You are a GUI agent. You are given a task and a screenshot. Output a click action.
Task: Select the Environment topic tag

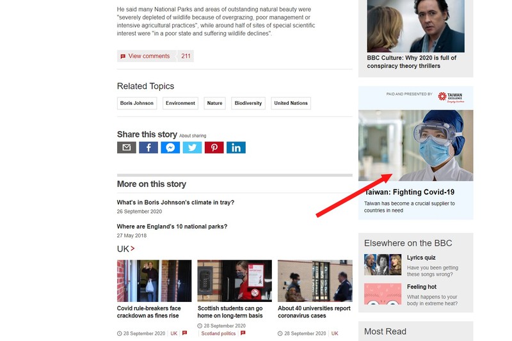(180, 103)
